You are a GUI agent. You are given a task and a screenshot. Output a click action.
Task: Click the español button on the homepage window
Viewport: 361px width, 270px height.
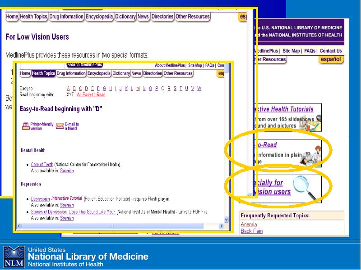tap(331, 59)
